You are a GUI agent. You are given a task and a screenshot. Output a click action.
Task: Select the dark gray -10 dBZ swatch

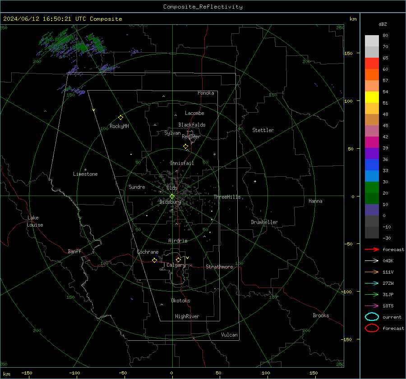coord(372,233)
